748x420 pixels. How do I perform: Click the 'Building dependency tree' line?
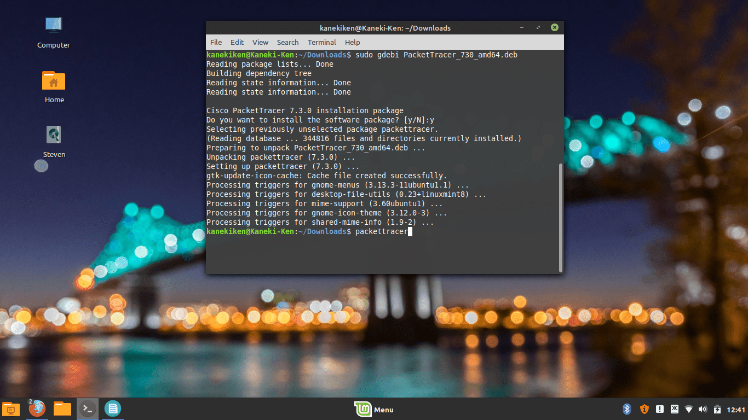(259, 73)
